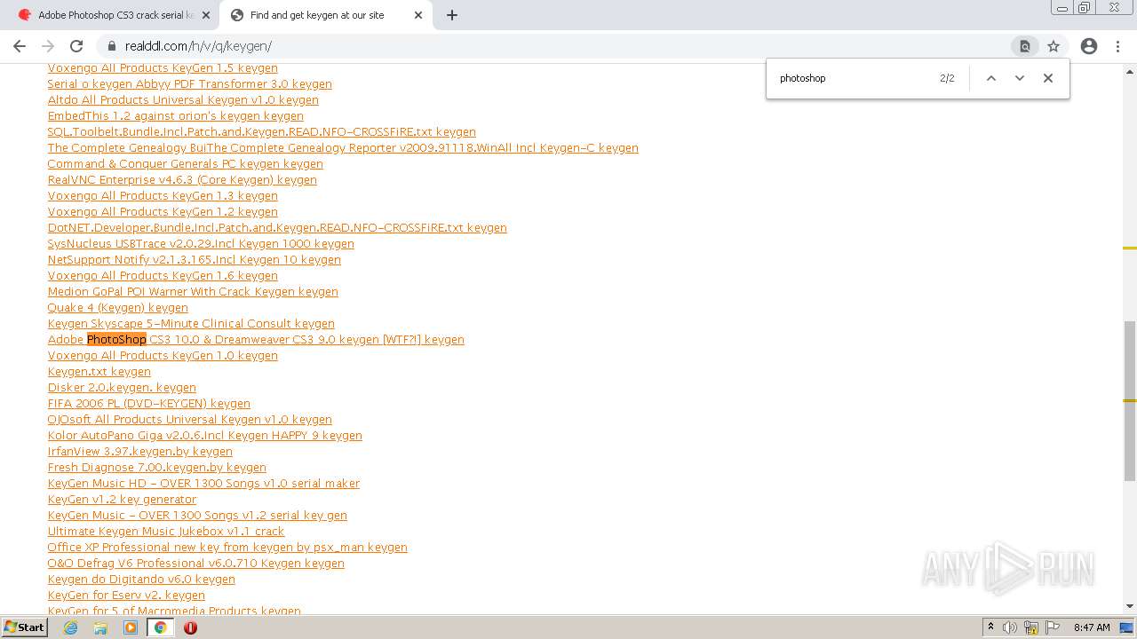Open IrfanView 3.97 keygen link
This screenshot has width=1137, height=639.
point(140,452)
